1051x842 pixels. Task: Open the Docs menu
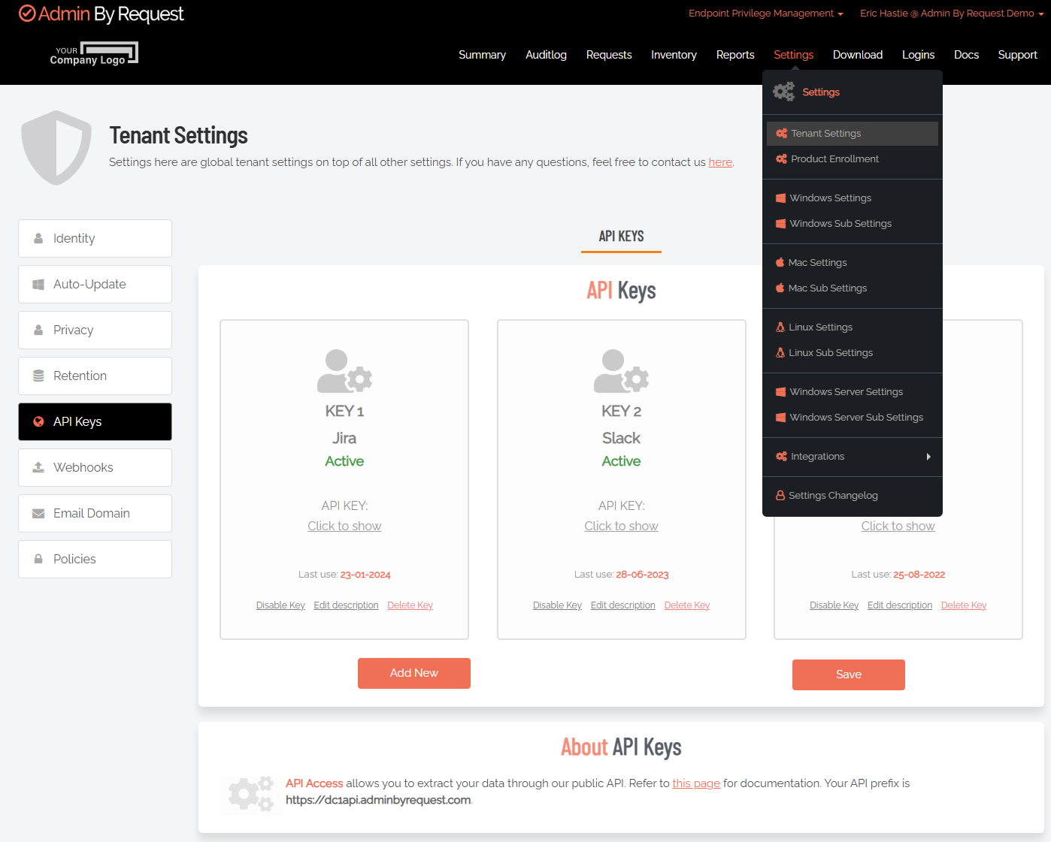(966, 55)
